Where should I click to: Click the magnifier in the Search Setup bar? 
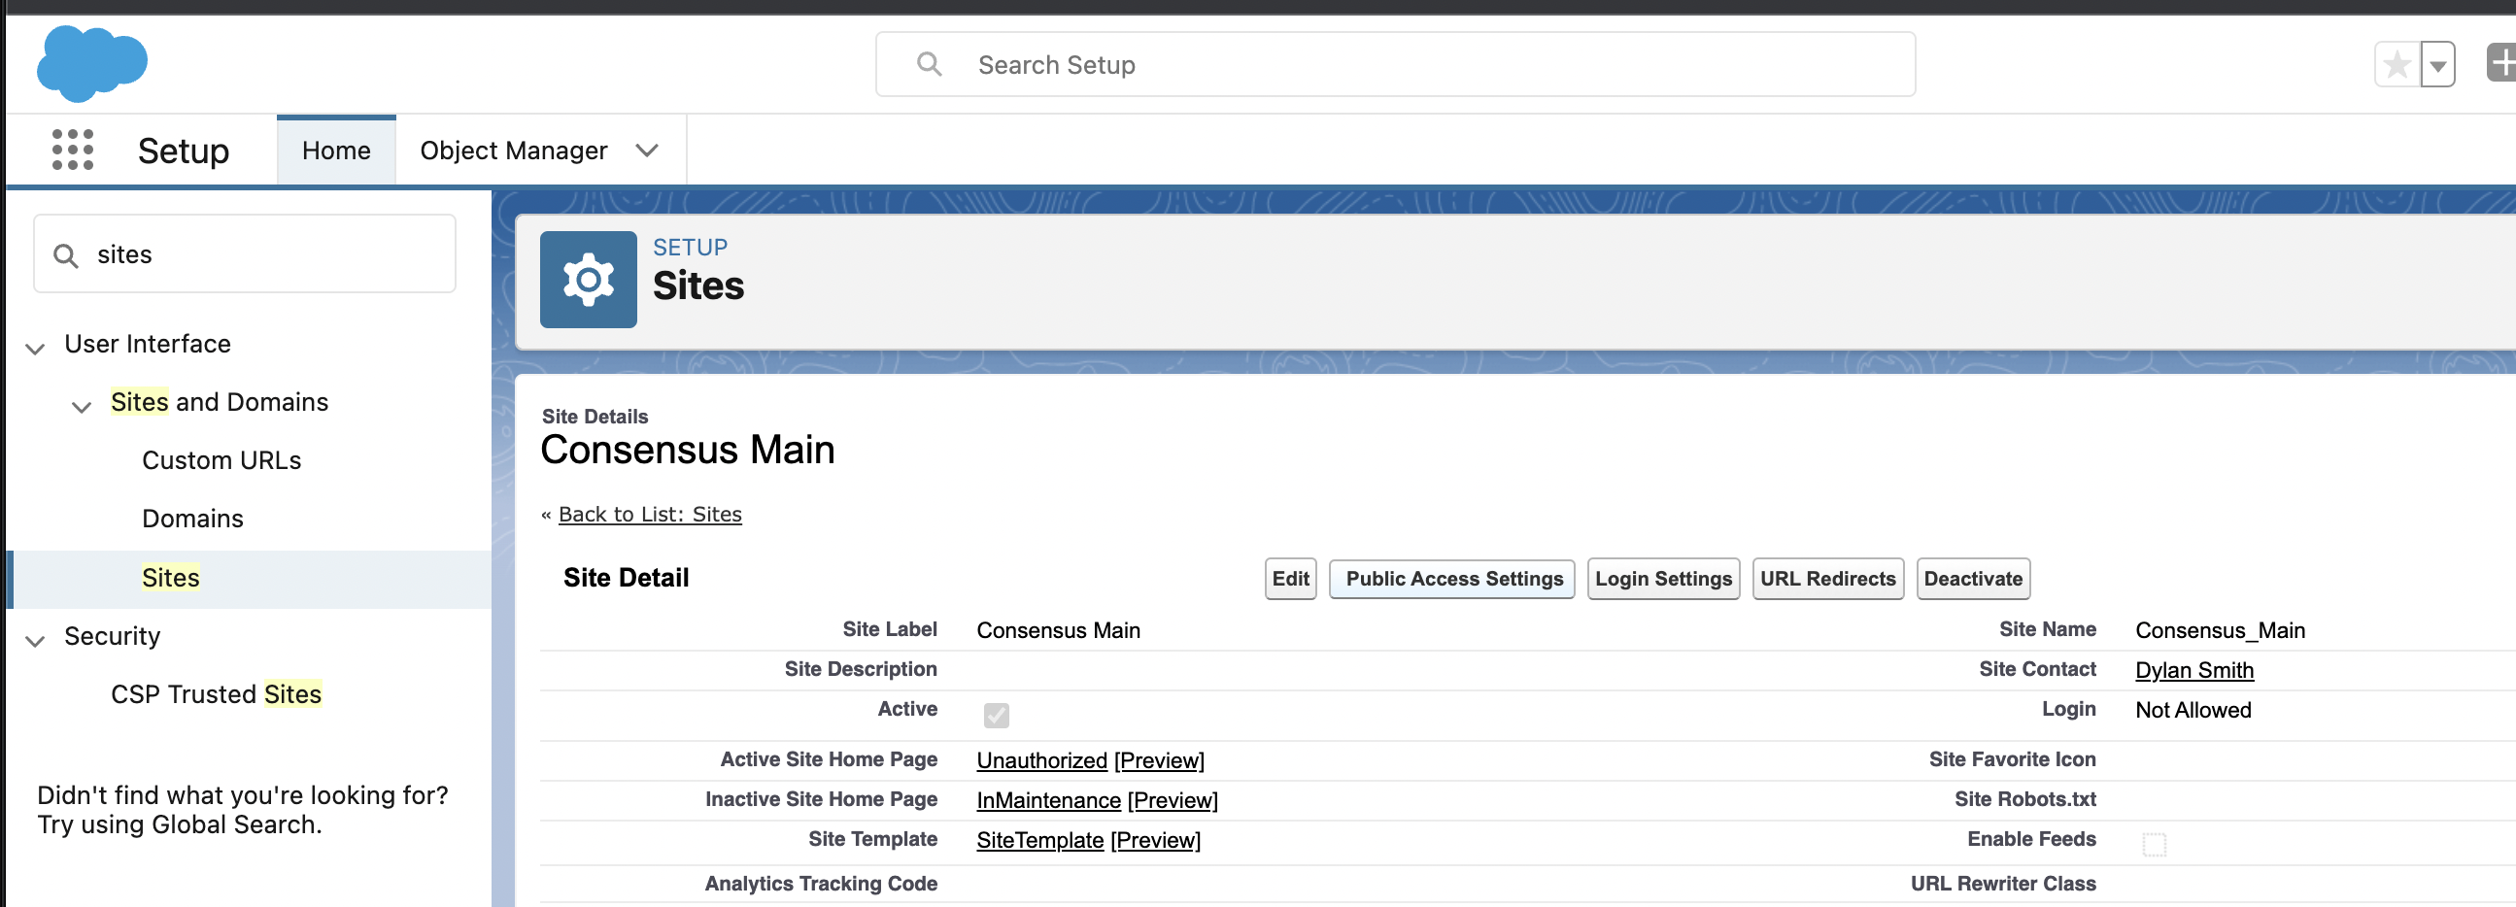point(928,63)
